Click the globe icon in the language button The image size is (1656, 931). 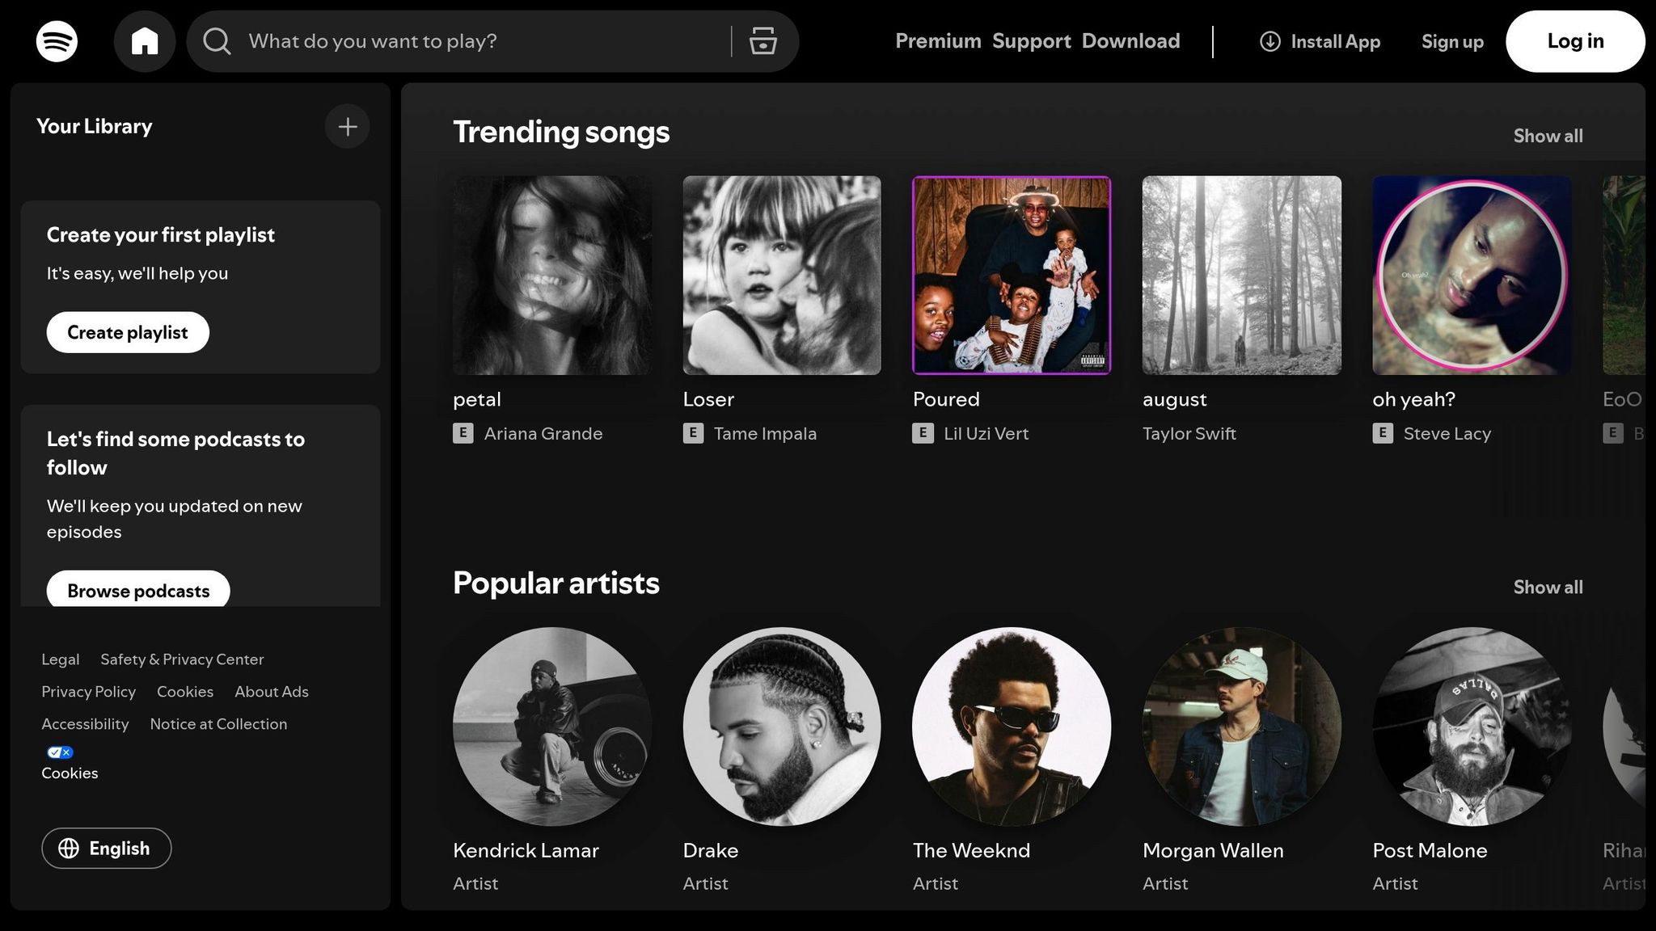pos(69,848)
